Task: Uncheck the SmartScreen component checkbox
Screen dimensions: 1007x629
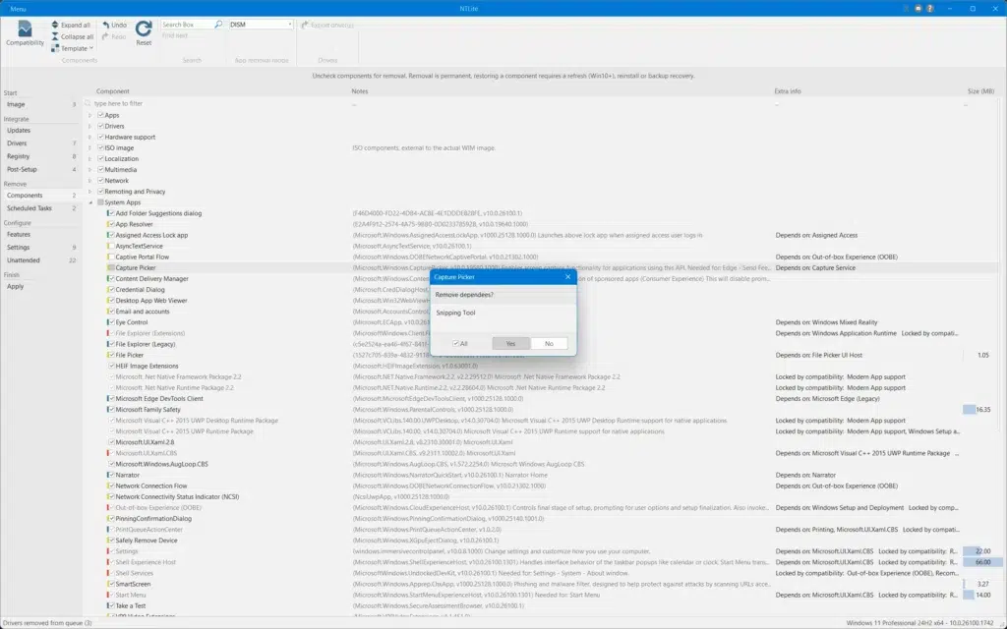Action: [111, 584]
